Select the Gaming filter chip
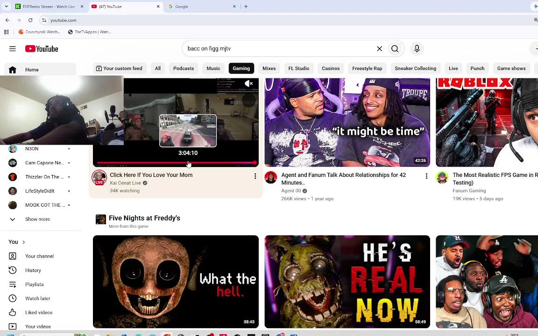The height and width of the screenshot is (336, 538). pos(241,68)
